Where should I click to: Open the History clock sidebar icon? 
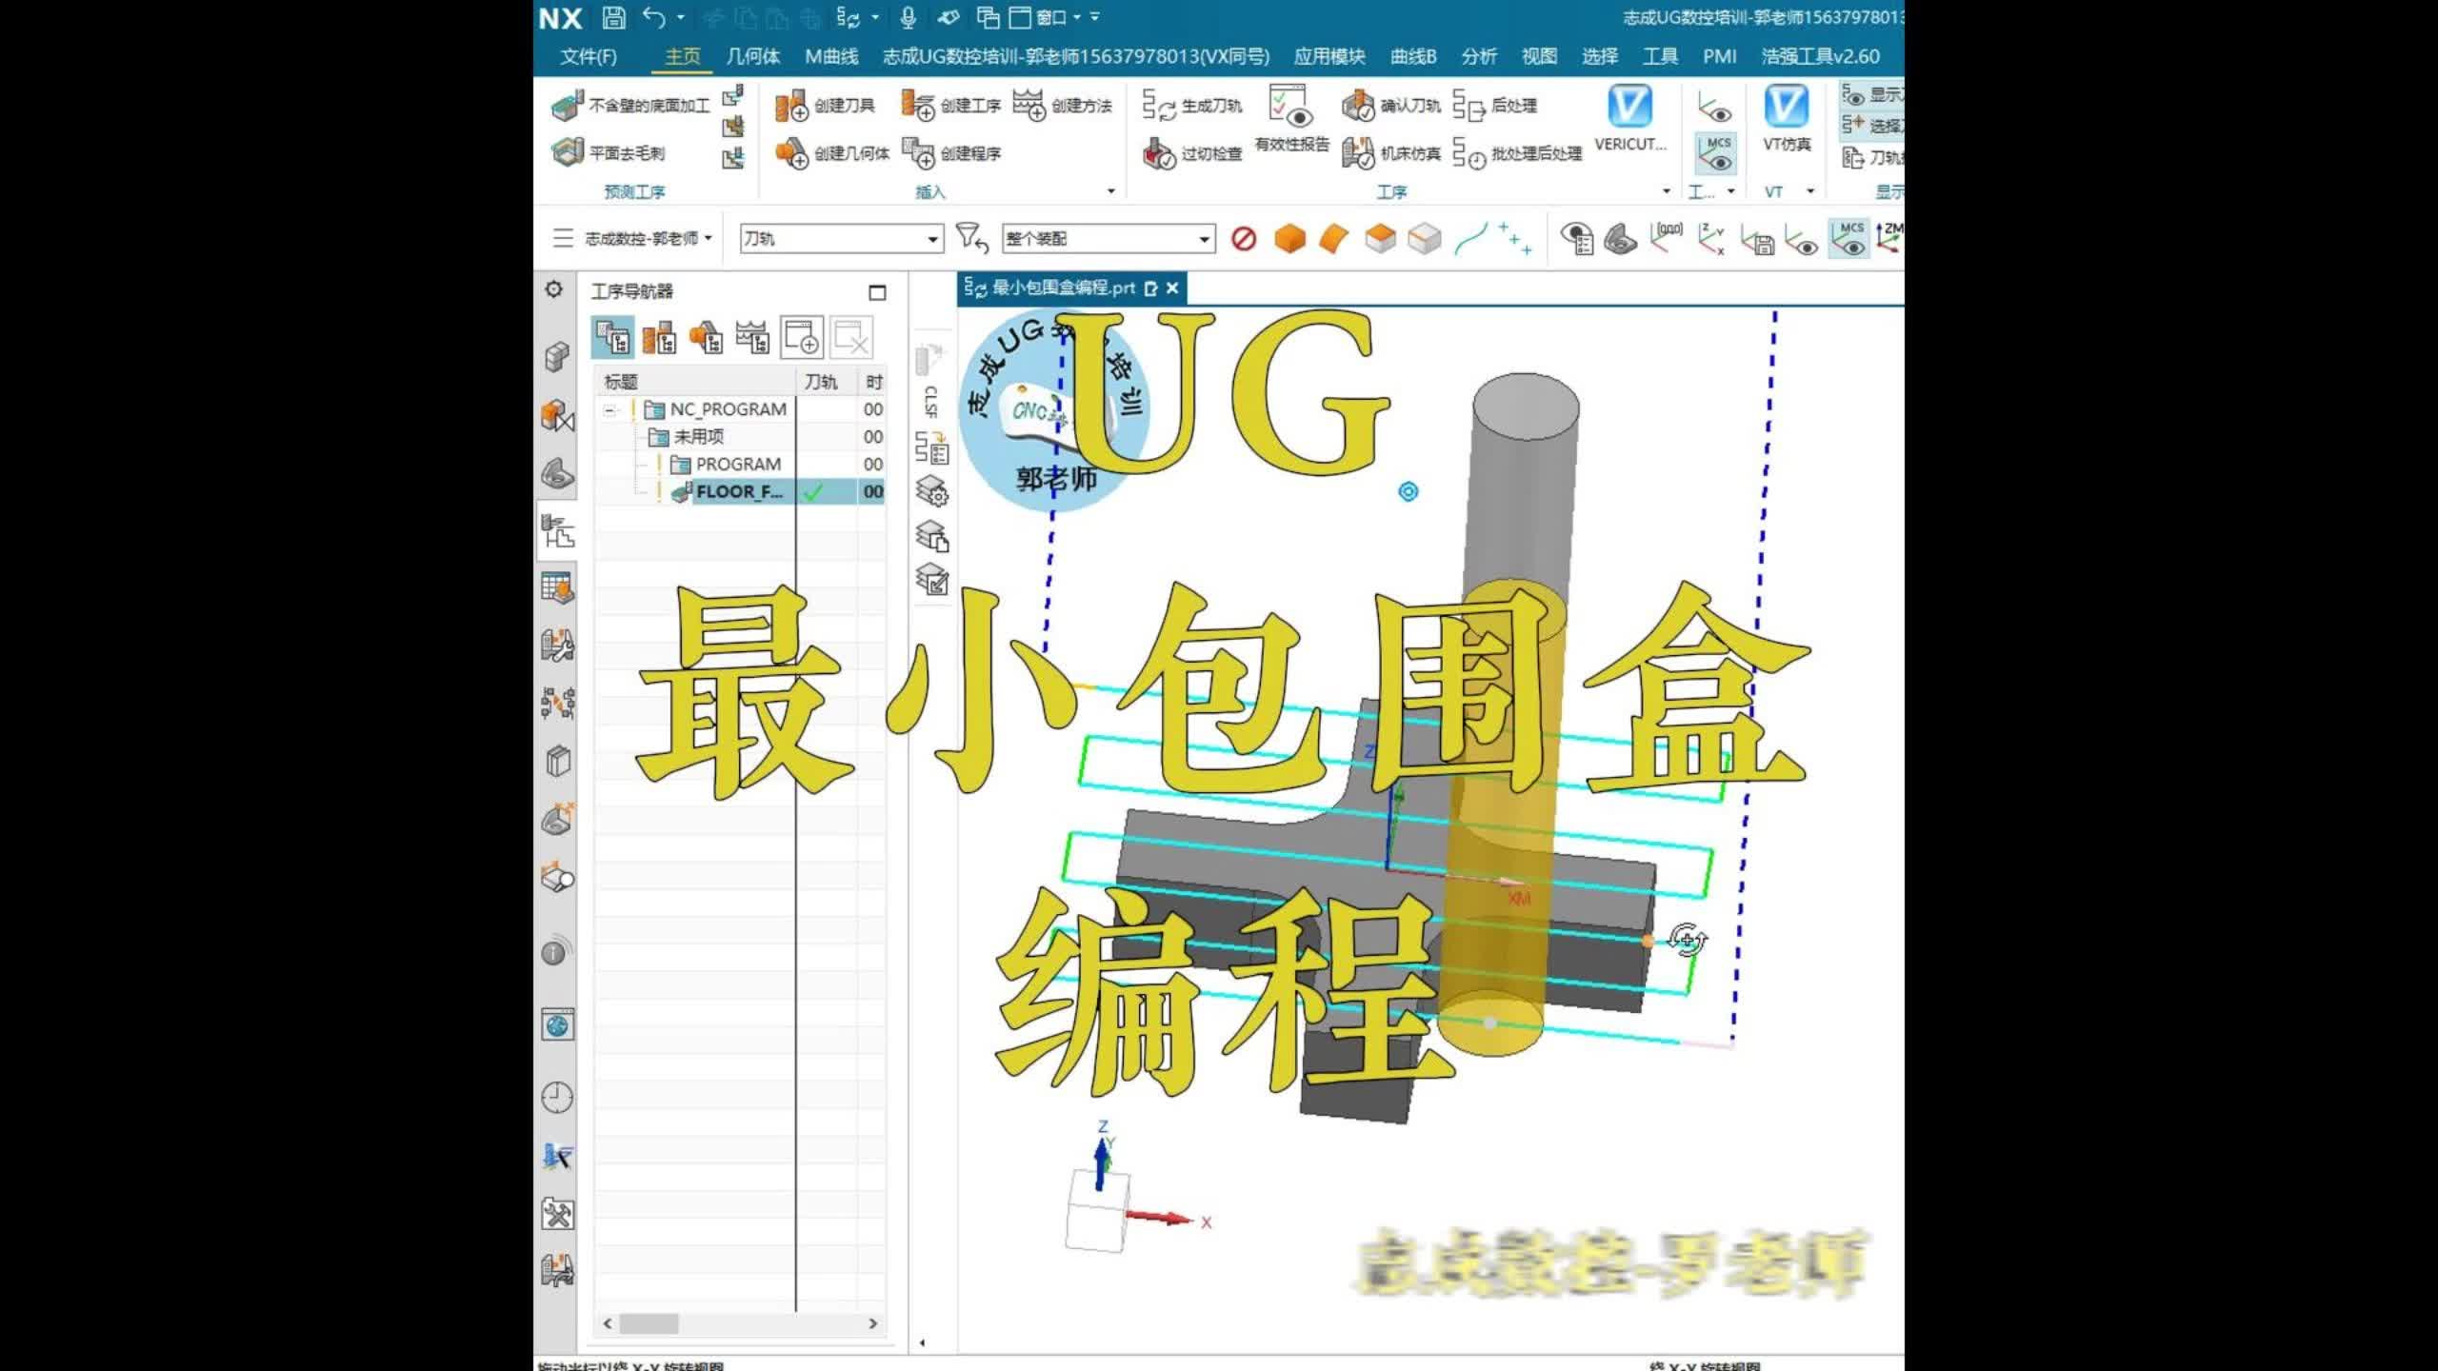(557, 1098)
